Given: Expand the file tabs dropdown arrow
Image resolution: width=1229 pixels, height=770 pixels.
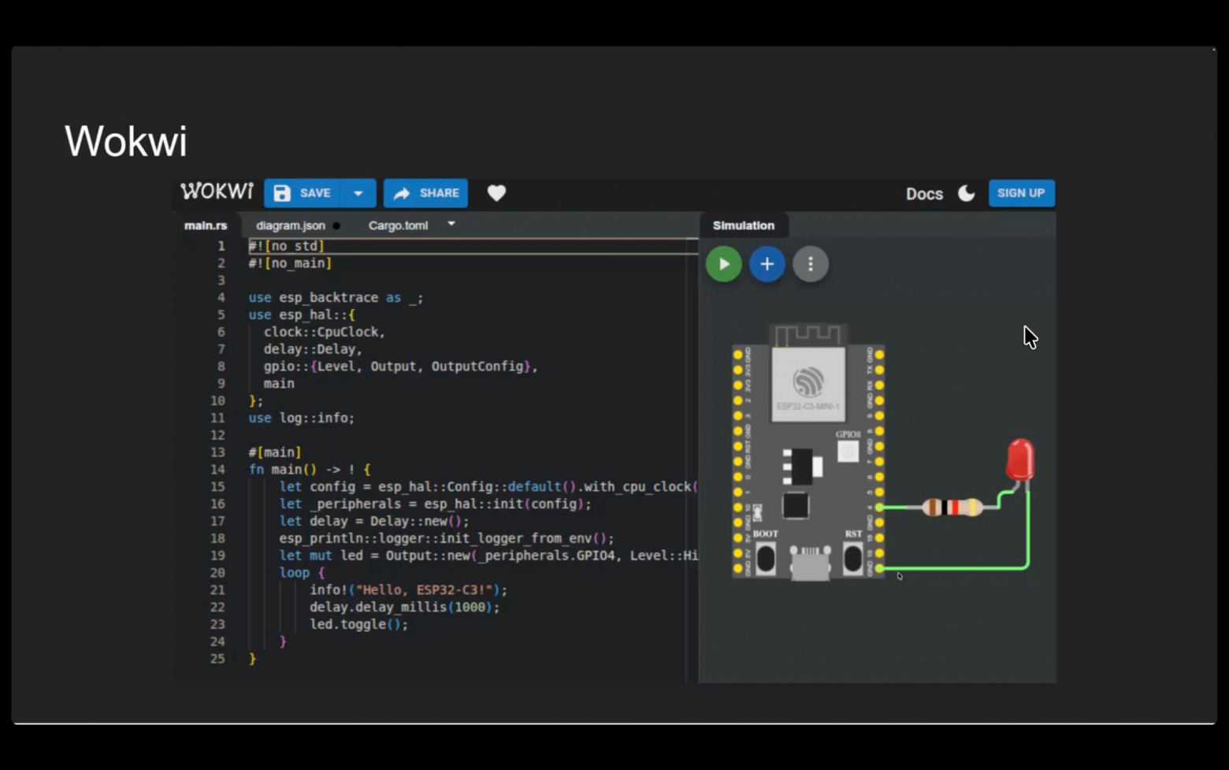Looking at the screenshot, I should pos(451,224).
